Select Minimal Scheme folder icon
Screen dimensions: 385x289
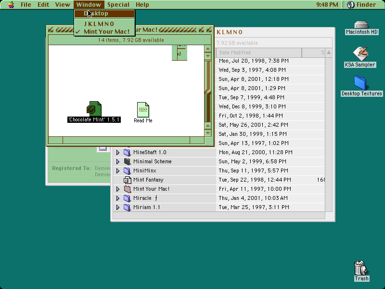(127, 161)
